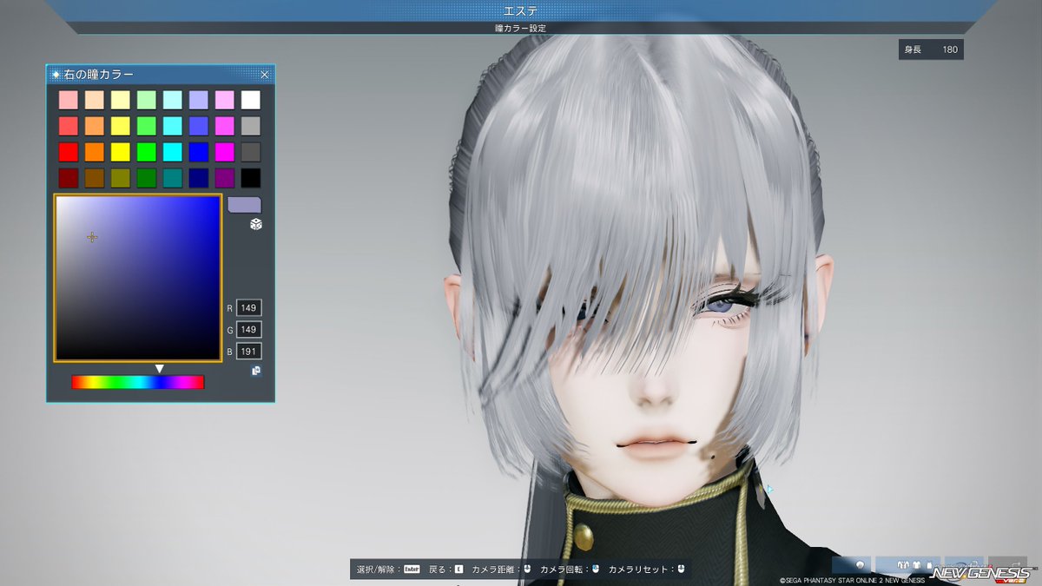Select the pastel lavender-blue swatch in top row
The image size is (1042, 586).
pos(199,100)
